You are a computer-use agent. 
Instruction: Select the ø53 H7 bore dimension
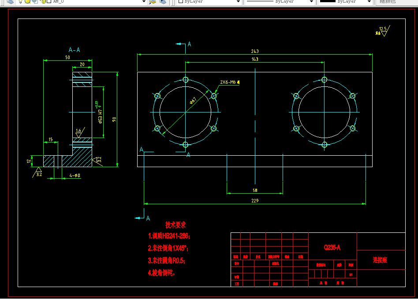100,116
